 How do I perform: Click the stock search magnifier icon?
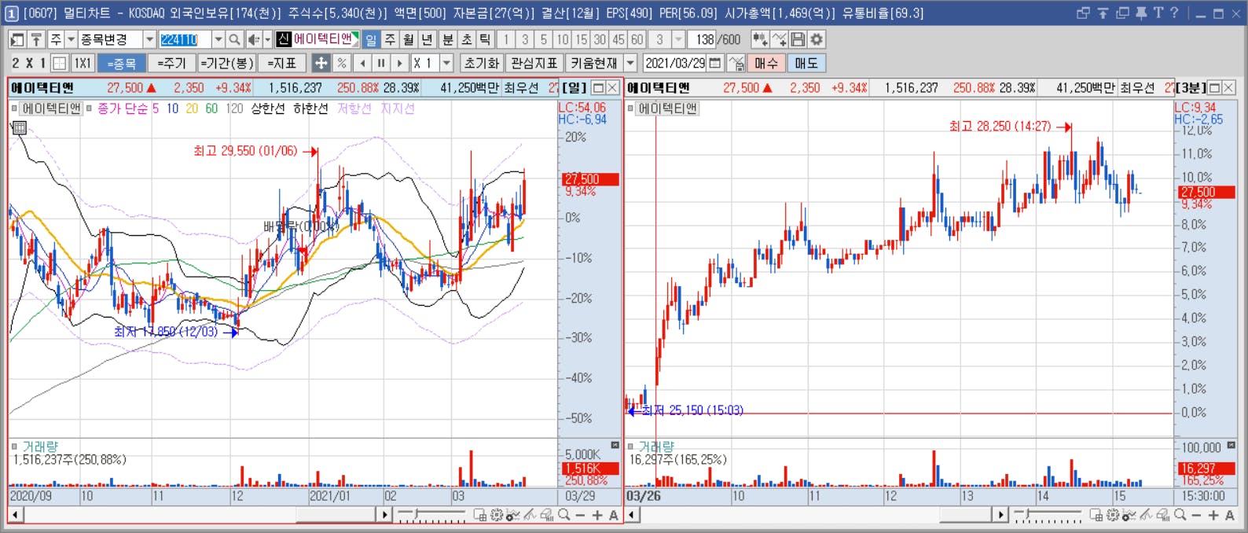tap(234, 39)
